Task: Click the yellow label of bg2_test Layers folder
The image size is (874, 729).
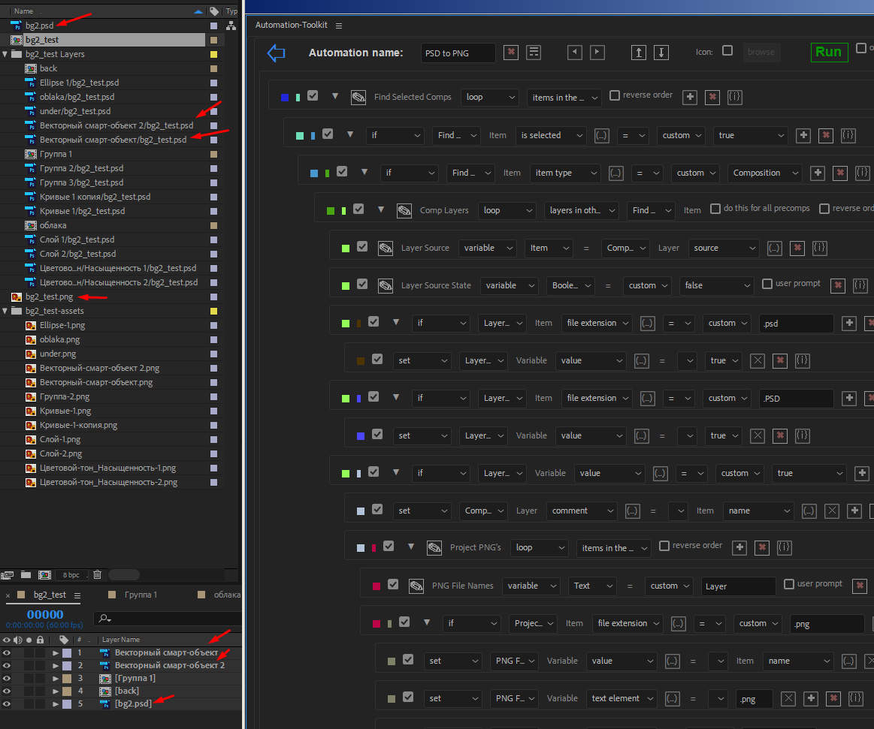Action: (213, 55)
